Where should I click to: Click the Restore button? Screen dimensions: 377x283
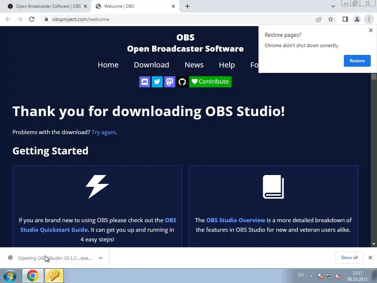pyautogui.click(x=357, y=61)
